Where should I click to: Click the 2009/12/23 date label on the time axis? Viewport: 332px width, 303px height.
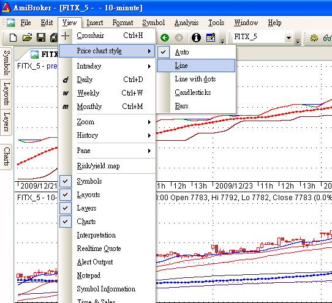[234, 186]
